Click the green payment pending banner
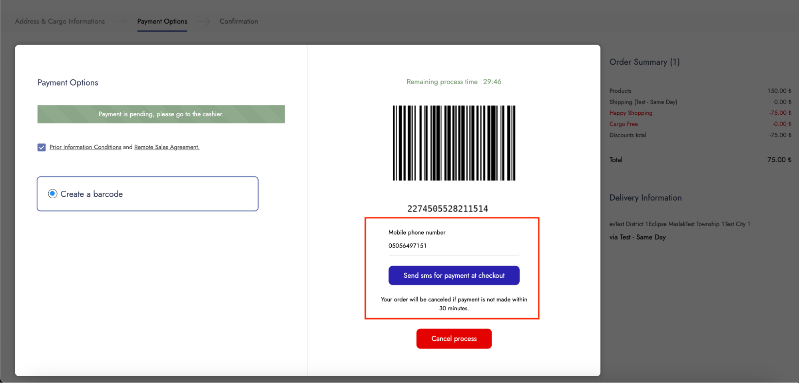 click(x=161, y=114)
